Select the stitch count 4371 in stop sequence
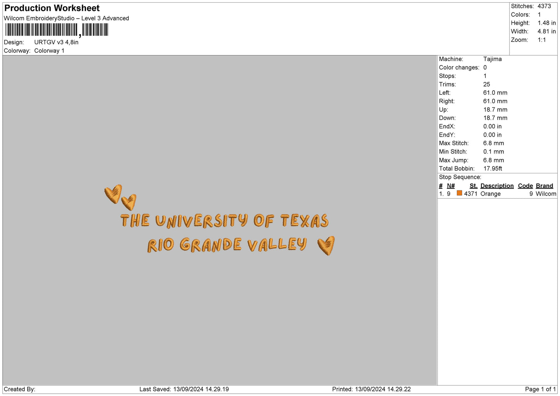The image size is (560, 396). (x=470, y=194)
